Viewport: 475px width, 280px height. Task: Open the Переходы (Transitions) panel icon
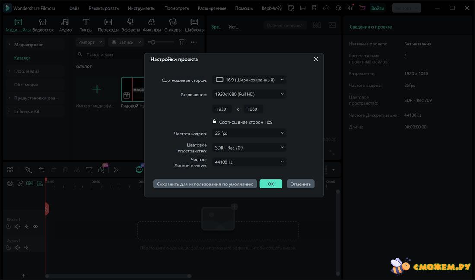click(x=108, y=22)
